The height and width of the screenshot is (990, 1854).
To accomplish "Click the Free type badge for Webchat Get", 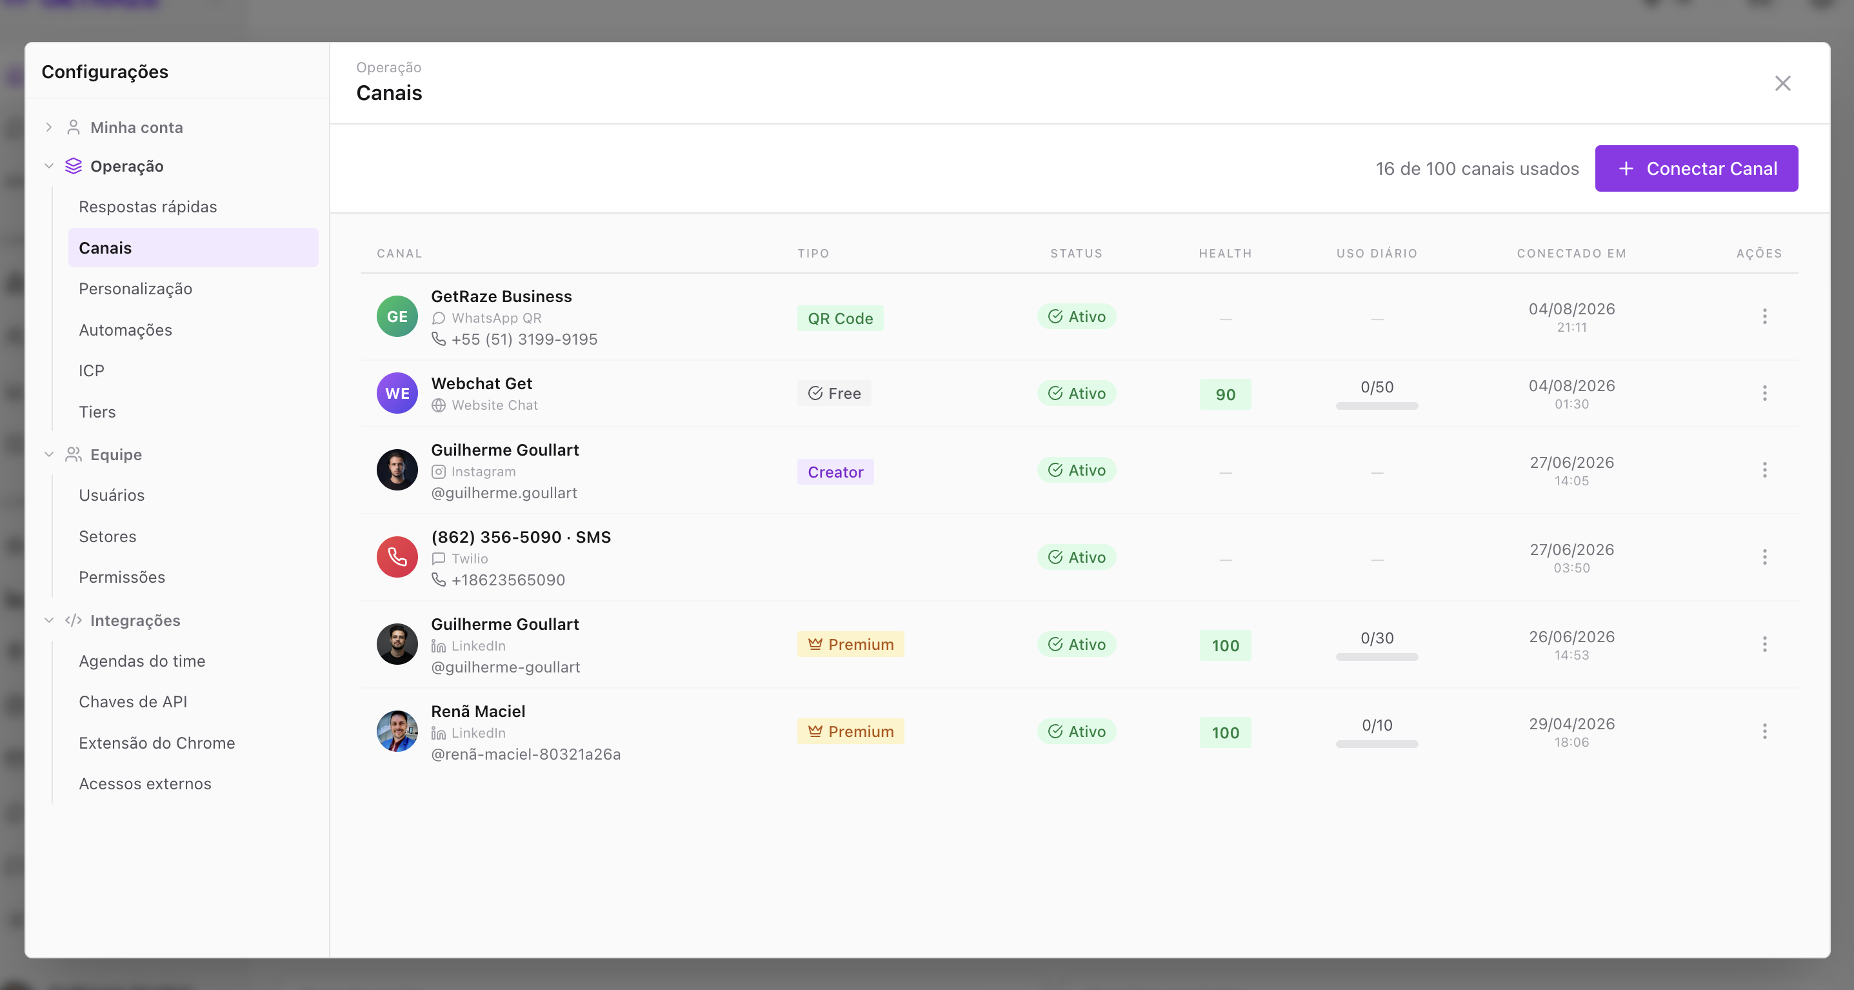I will [833, 393].
